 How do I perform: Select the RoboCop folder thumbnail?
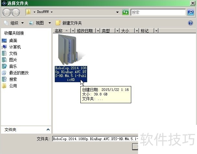(x=71, y=49)
